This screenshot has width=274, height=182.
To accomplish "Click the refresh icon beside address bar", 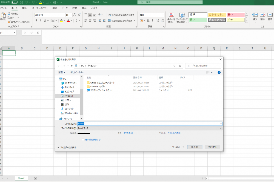I will (x=180, y=66).
